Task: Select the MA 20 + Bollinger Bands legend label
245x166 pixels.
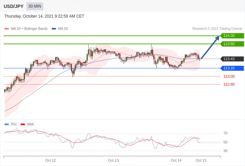Action: tap(29, 29)
